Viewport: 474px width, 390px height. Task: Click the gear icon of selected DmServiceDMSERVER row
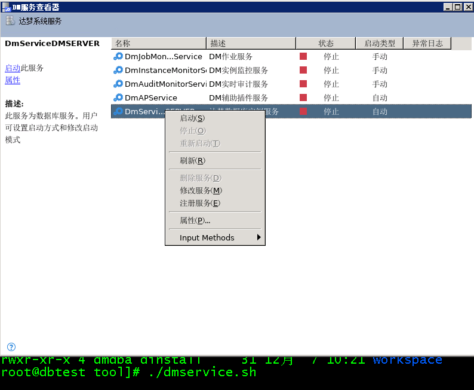coord(118,111)
